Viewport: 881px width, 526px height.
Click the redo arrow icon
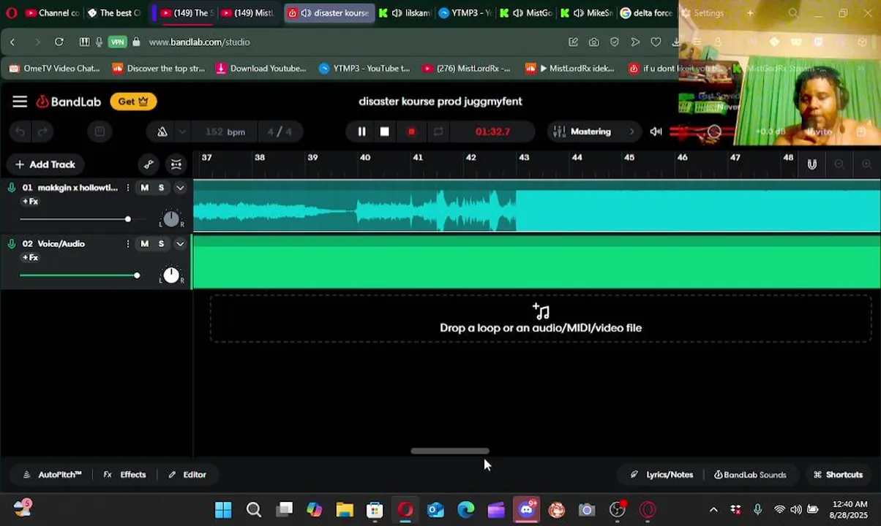point(42,131)
